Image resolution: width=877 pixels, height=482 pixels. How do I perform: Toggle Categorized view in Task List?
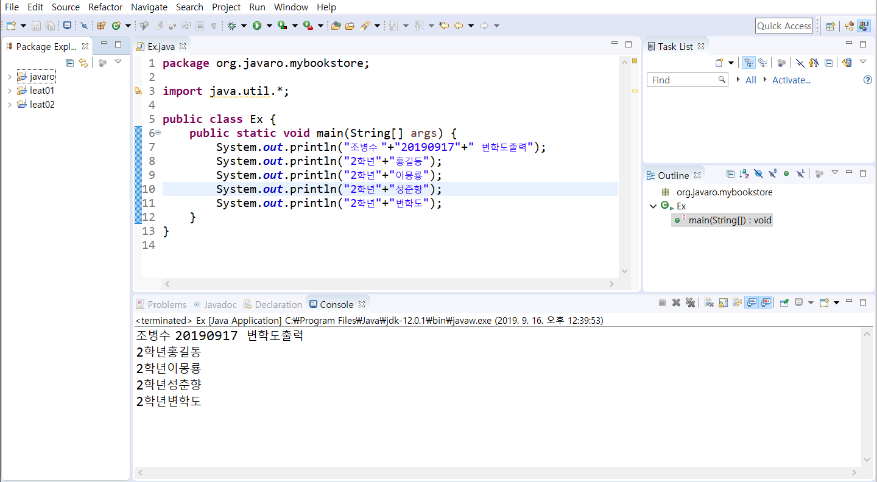(x=748, y=63)
